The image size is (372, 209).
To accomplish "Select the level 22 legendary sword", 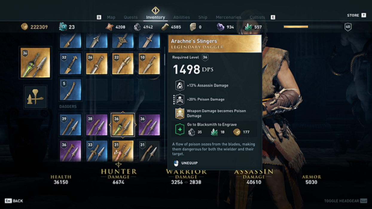I will (x=123, y=64).
